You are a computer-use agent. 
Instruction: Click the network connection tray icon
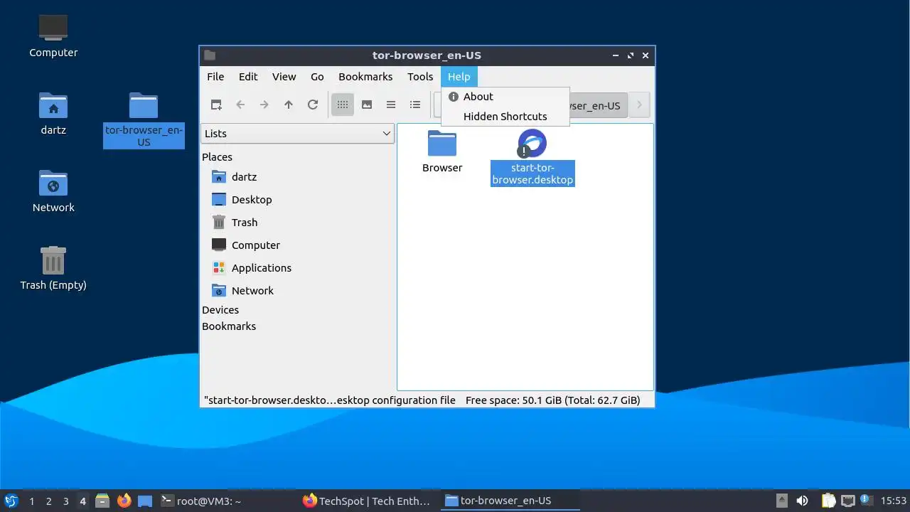coord(847,501)
